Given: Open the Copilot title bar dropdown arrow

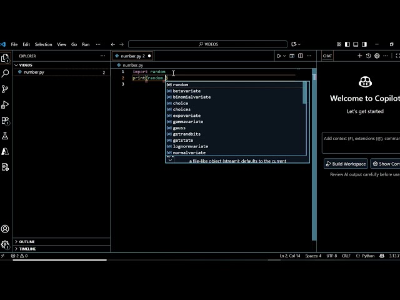Looking at the screenshot, I should 299,44.
